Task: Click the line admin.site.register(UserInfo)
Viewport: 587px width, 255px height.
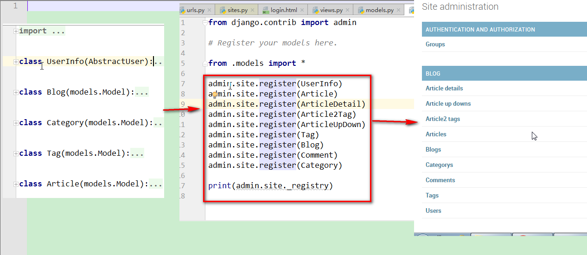Action: pos(275,84)
